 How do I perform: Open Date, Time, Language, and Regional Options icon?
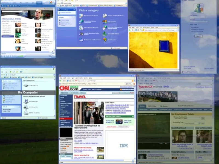[105, 28]
